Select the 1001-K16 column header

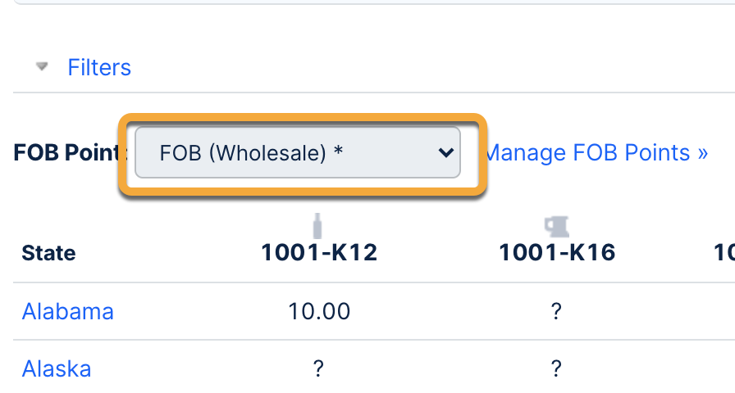pos(557,253)
